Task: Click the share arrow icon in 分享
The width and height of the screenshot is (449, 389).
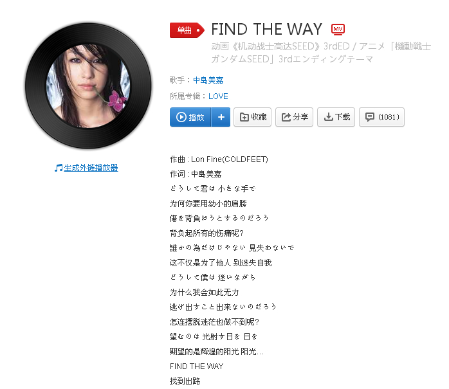Action: [286, 117]
